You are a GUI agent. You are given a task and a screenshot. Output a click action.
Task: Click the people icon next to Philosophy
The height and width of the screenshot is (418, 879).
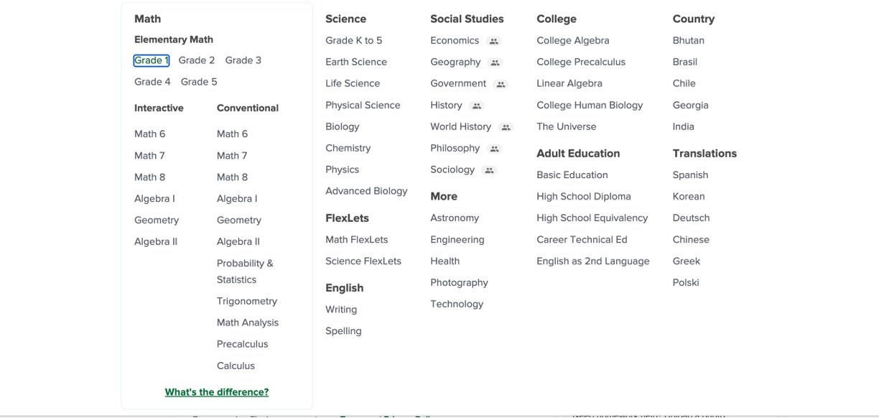click(494, 149)
